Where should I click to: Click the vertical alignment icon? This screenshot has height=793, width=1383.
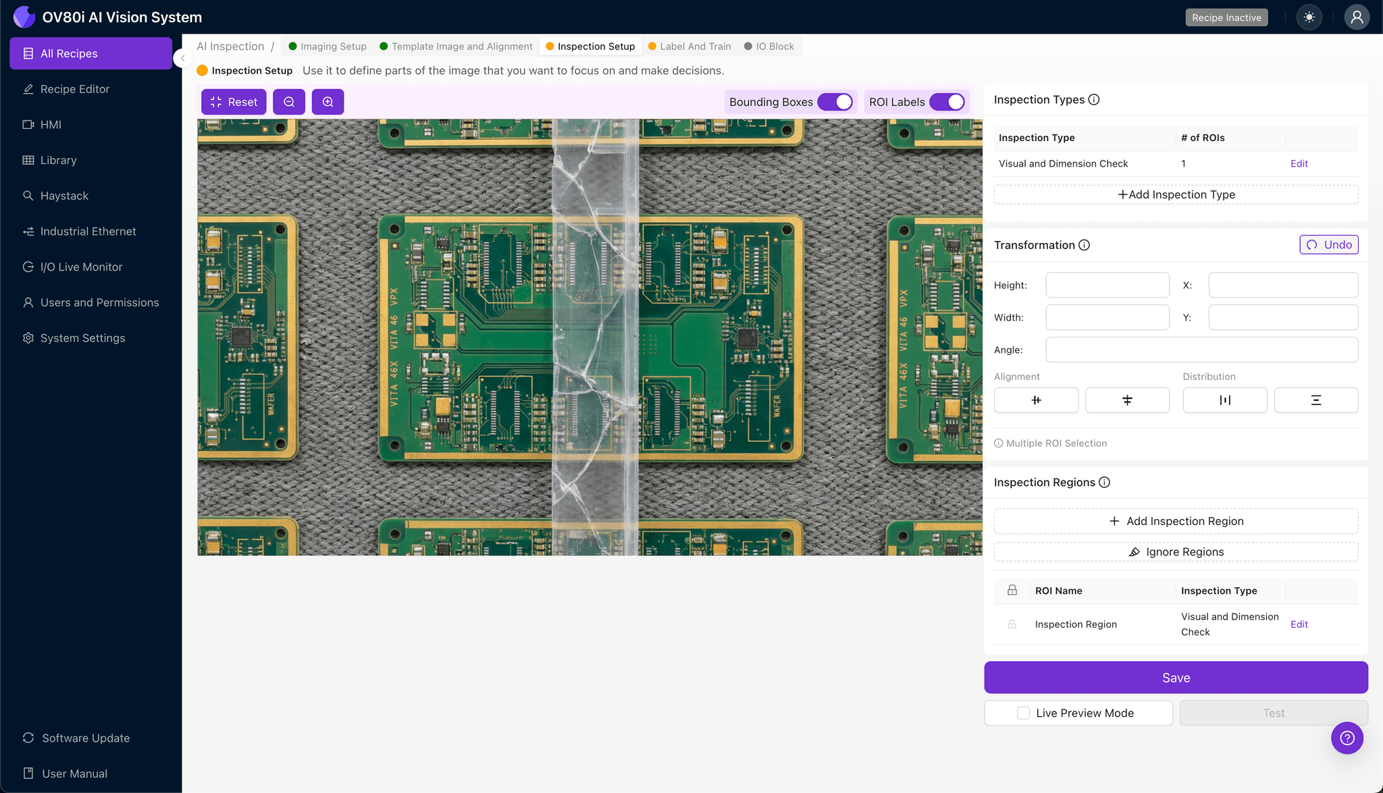(1127, 400)
